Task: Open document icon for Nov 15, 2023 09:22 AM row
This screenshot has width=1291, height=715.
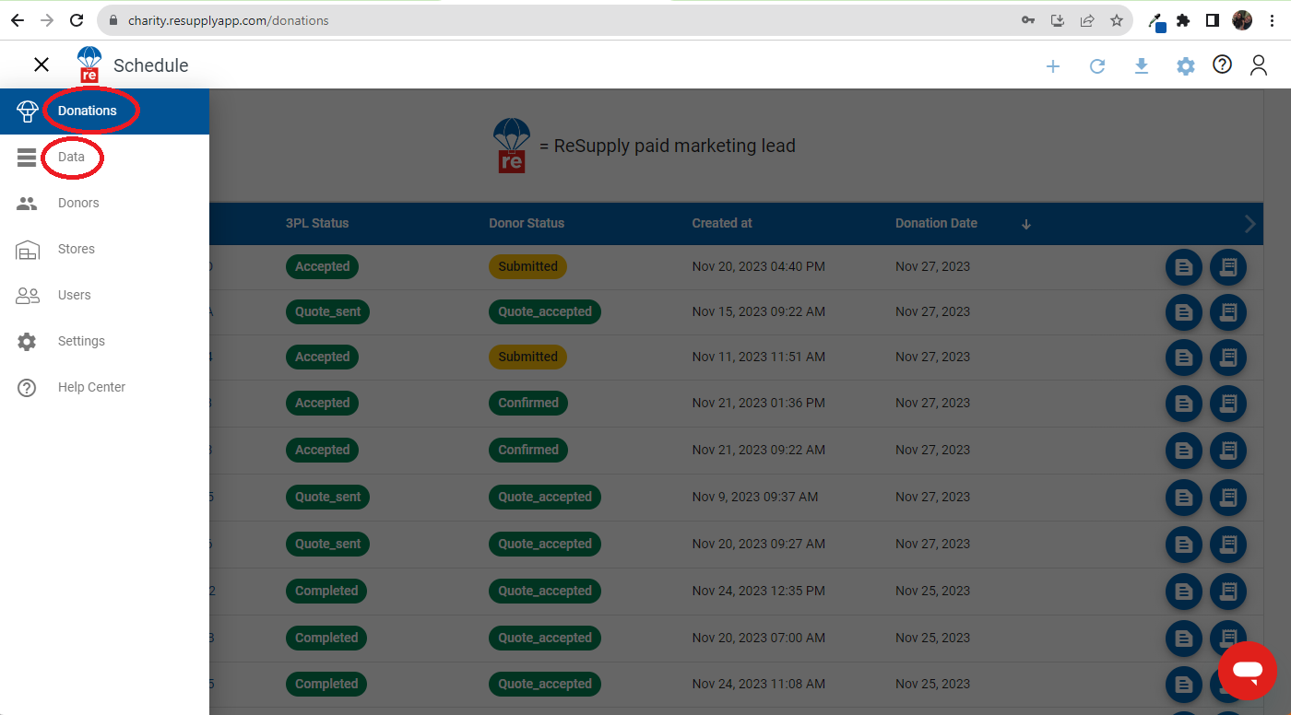Action: coord(1184,313)
